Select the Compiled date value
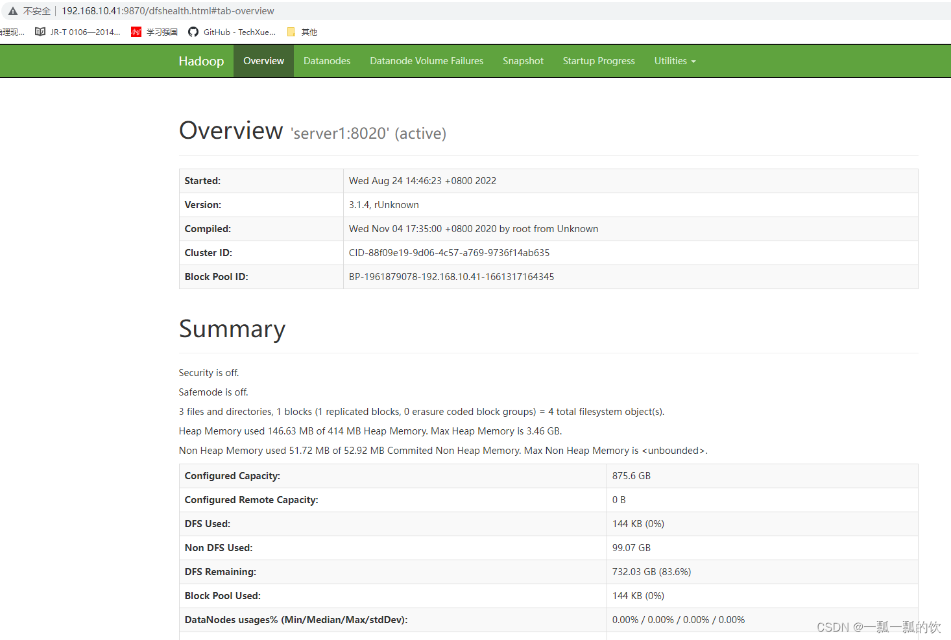 [474, 229]
